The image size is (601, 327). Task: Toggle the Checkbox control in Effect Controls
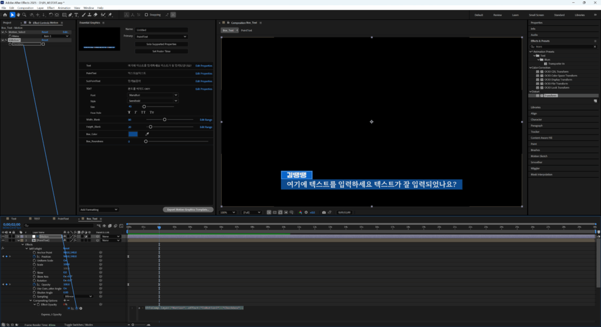pos(43,44)
